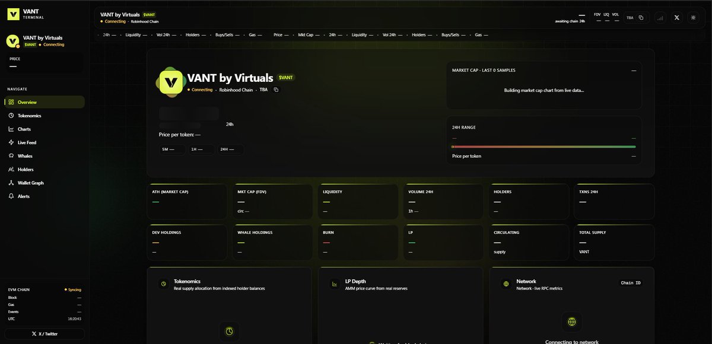Select the 5M price change chip

point(172,149)
